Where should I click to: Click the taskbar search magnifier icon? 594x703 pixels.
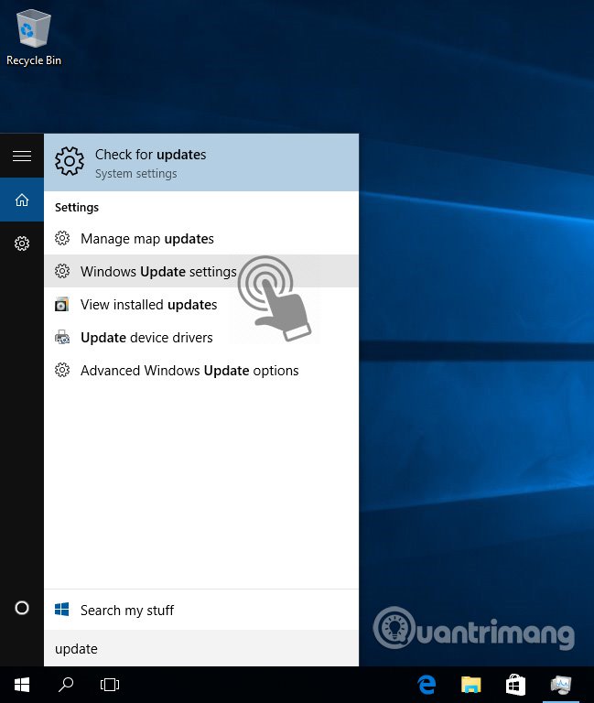pyautogui.click(x=66, y=685)
